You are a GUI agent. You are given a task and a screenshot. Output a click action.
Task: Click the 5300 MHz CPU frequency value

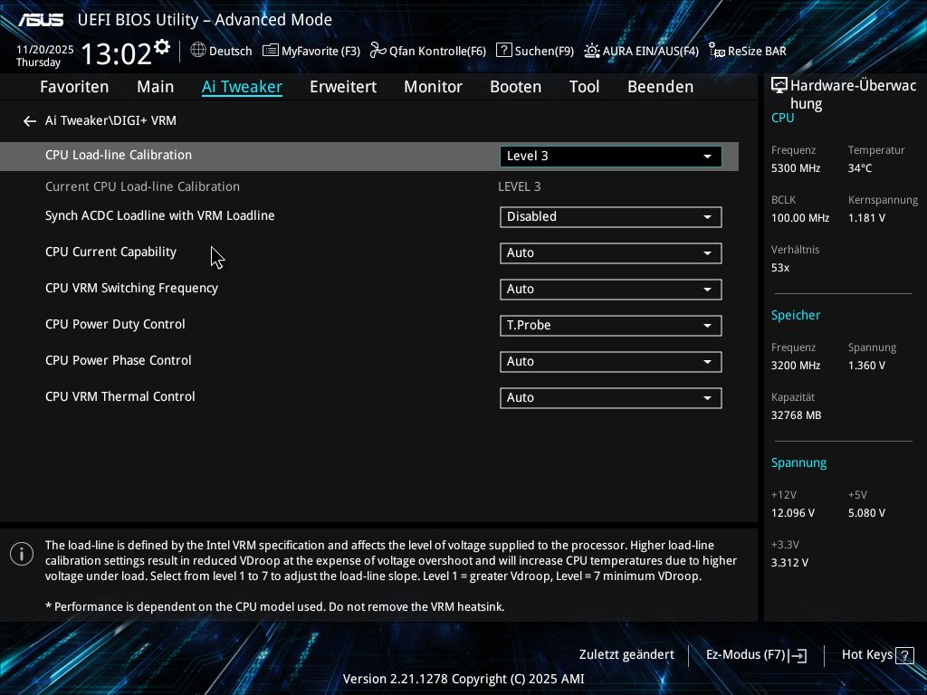(x=795, y=168)
